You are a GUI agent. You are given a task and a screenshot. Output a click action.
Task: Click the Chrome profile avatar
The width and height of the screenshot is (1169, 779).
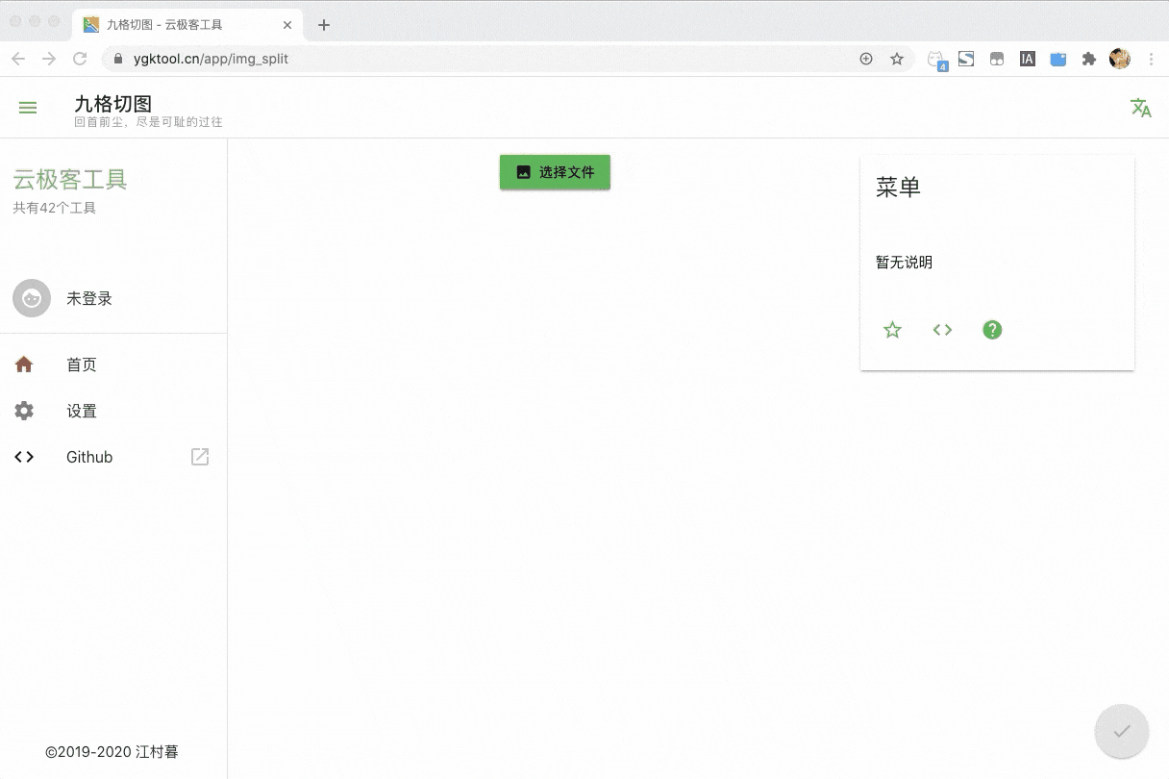coord(1120,59)
